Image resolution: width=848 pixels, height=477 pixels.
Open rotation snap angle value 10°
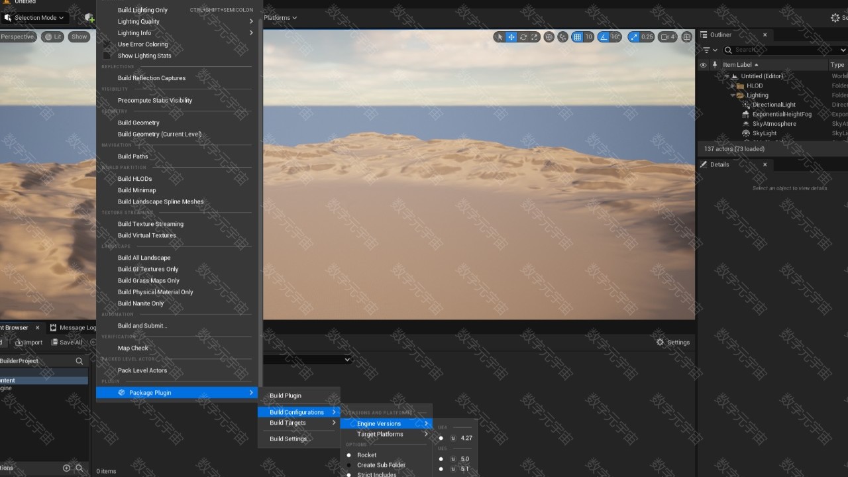615,37
